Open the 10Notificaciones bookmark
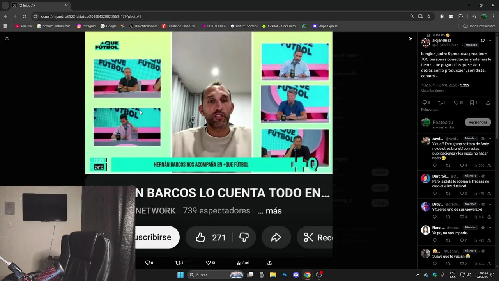 click(x=143, y=26)
